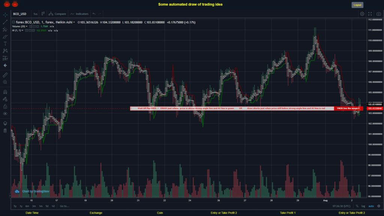Open the object tree layers icon
Viewport: 384px width, 216px height.
point(5,123)
